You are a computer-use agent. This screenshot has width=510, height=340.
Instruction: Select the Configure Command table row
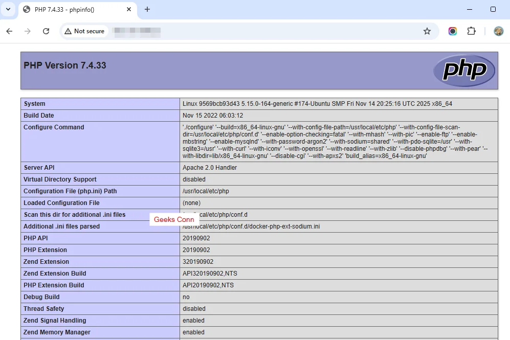[x=54, y=127]
